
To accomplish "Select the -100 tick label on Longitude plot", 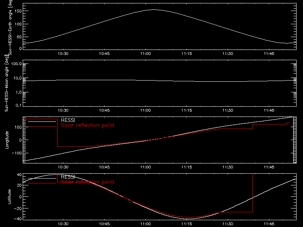I will [16, 153].
